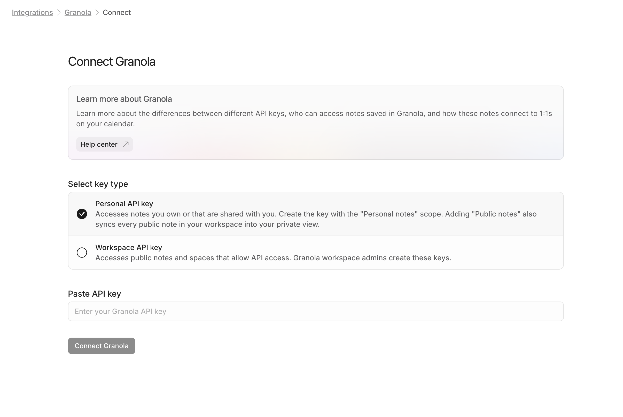The height and width of the screenshot is (417, 623).
Task: Select the Personal API key radio option
Action: (x=82, y=214)
